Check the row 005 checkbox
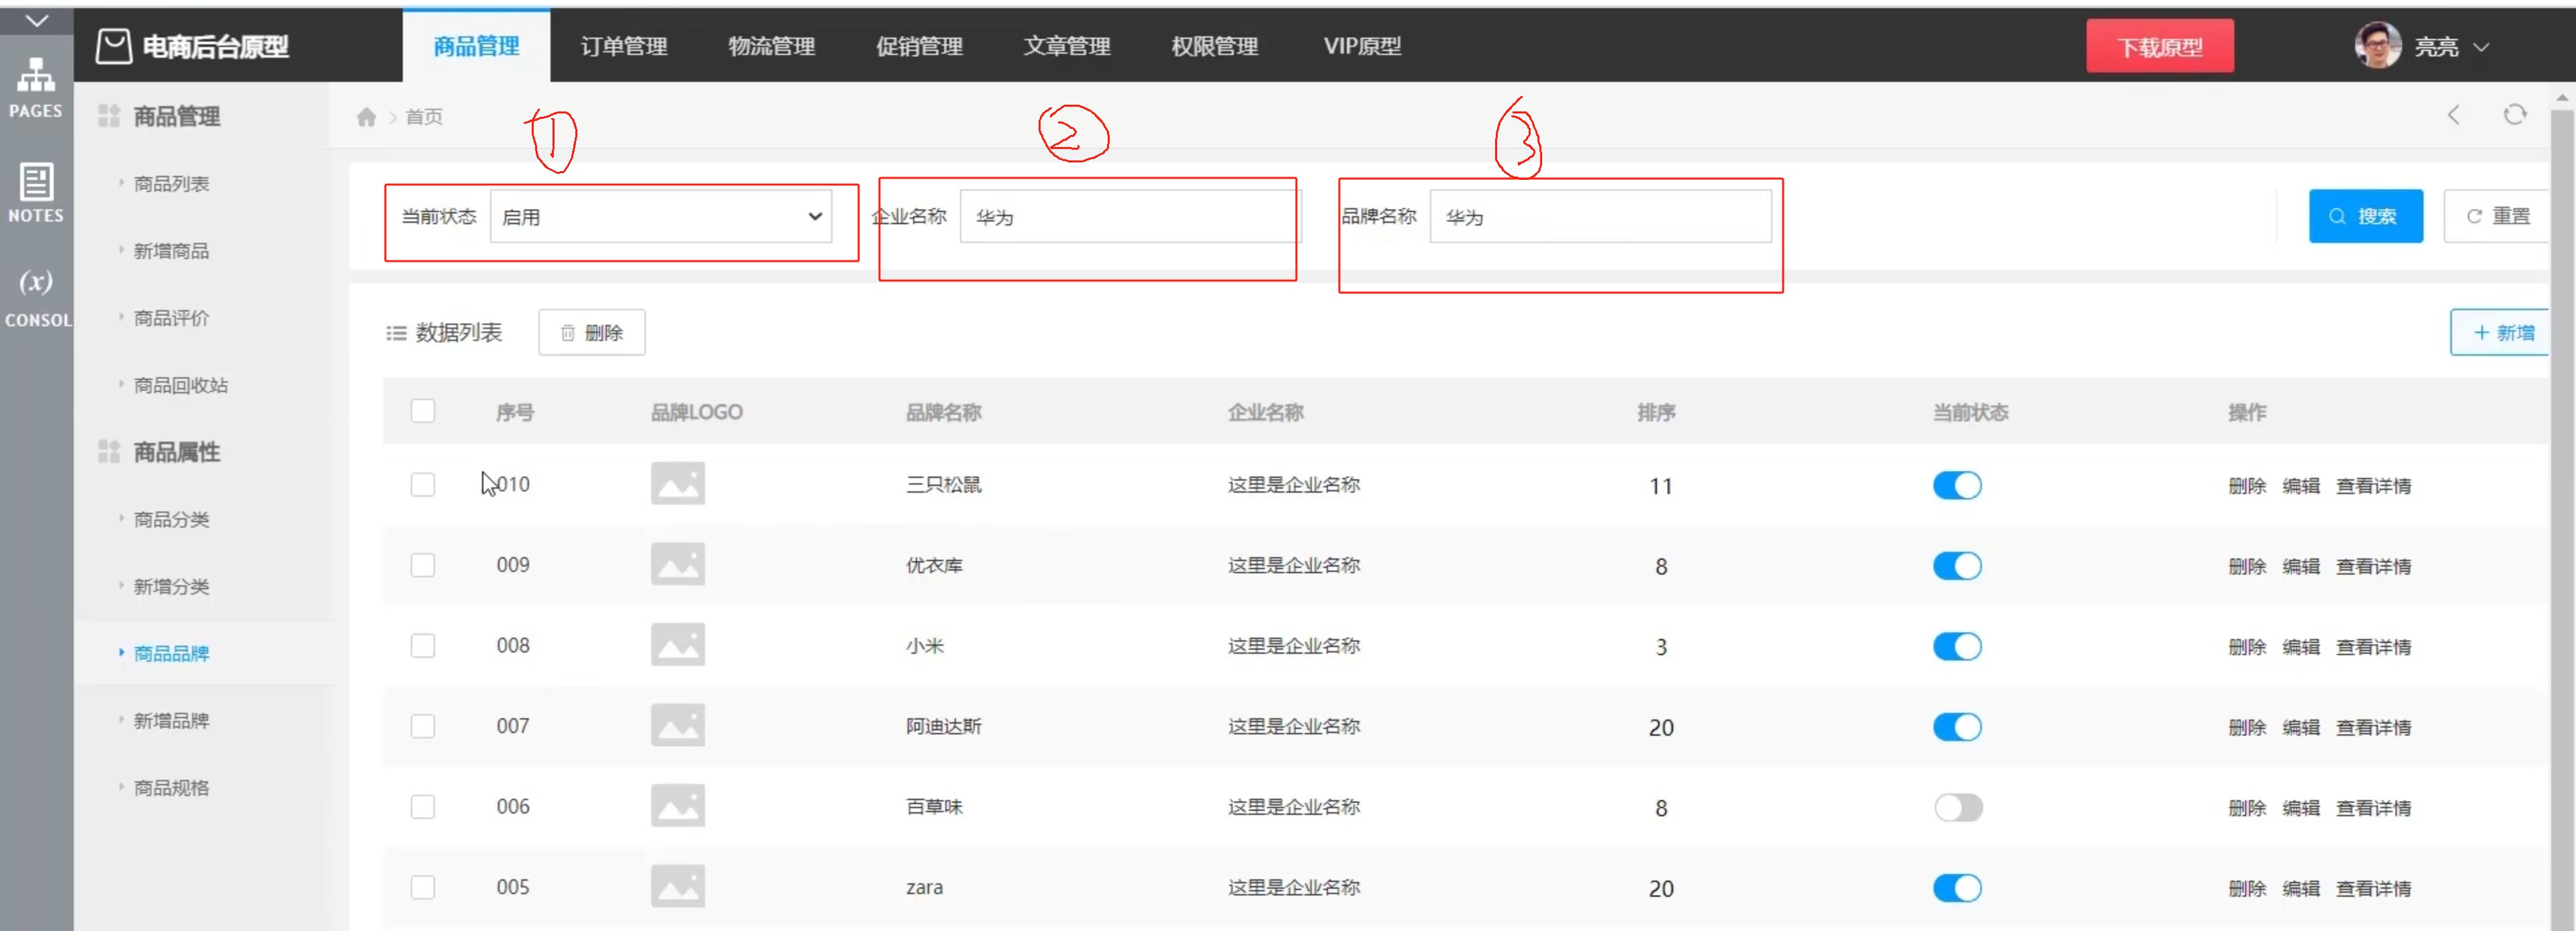Screen dimensions: 2576x931 [423, 887]
